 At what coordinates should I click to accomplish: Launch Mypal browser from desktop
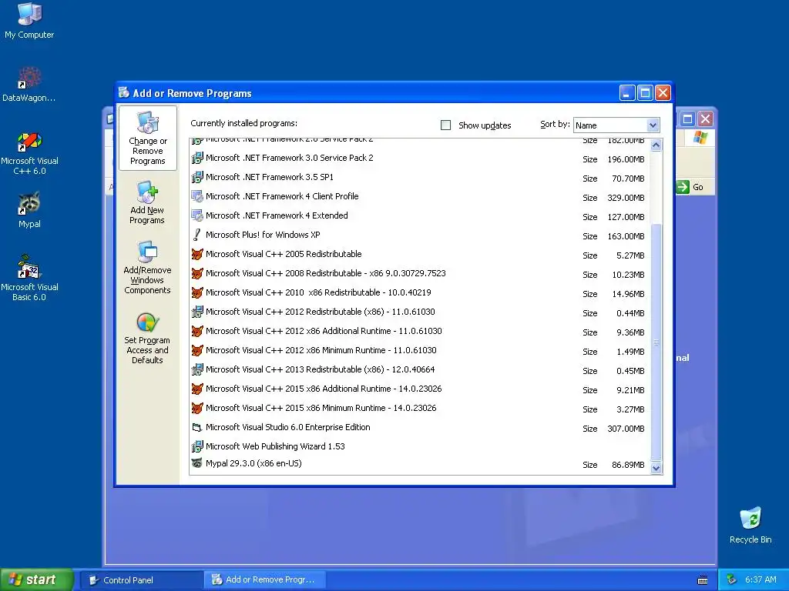(x=29, y=210)
